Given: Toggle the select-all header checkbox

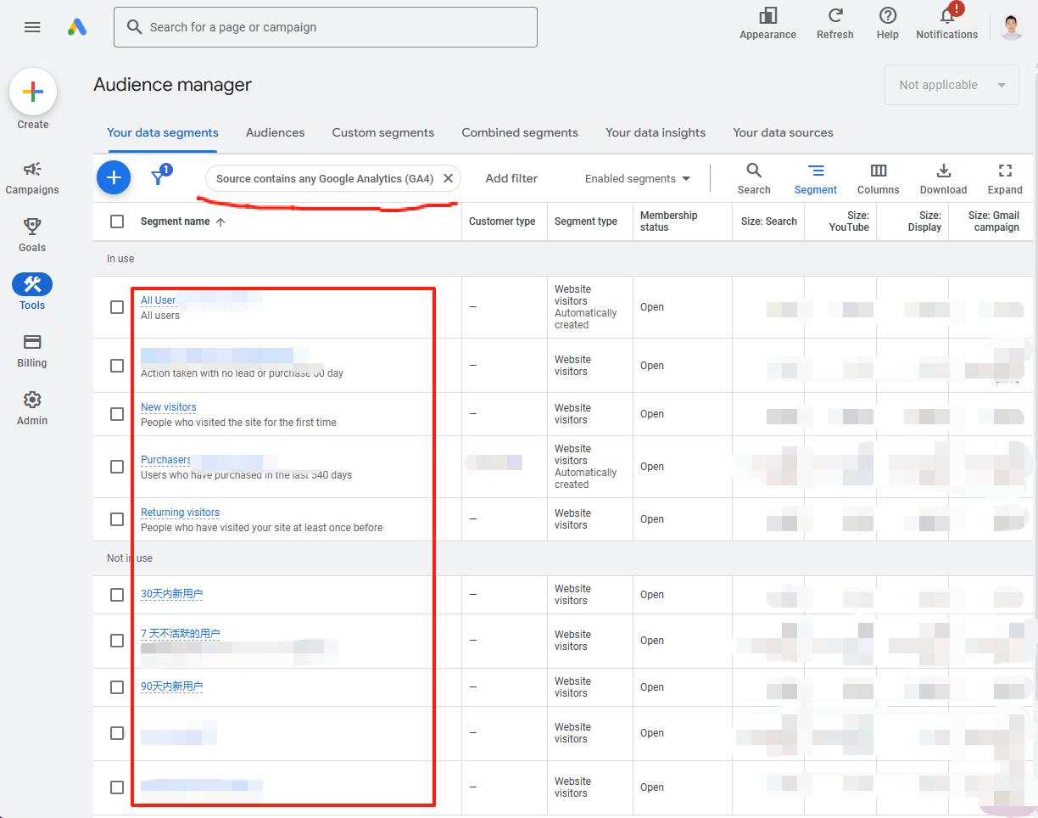Looking at the screenshot, I should pyautogui.click(x=117, y=221).
